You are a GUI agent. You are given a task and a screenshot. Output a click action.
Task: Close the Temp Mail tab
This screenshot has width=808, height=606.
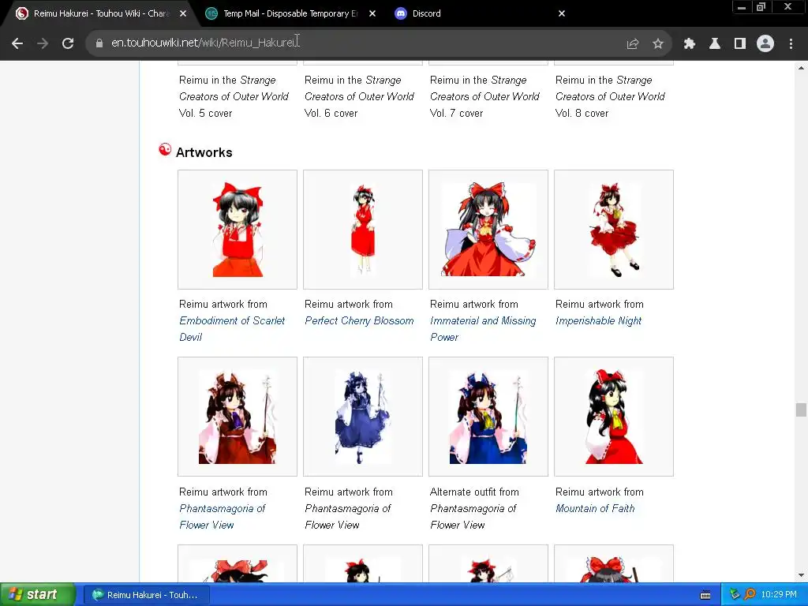pyautogui.click(x=372, y=13)
